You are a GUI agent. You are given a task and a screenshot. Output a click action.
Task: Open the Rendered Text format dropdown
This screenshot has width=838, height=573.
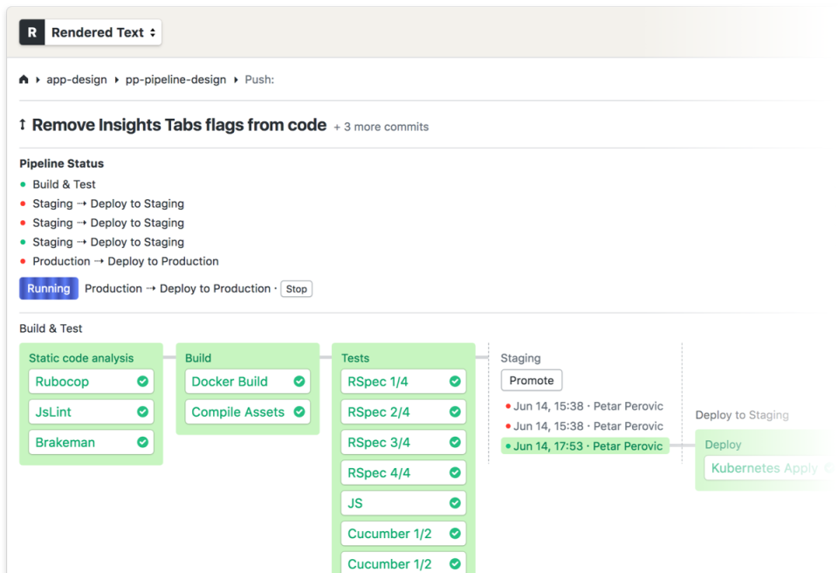(102, 31)
